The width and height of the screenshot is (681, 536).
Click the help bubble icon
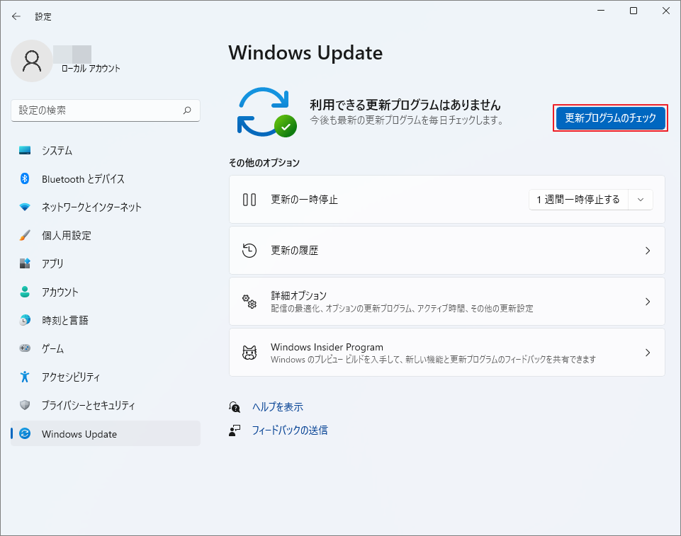[x=235, y=406]
